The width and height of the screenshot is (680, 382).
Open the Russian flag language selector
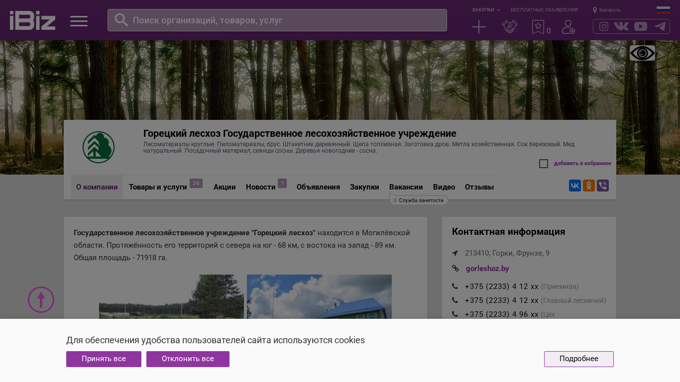click(x=663, y=10)
